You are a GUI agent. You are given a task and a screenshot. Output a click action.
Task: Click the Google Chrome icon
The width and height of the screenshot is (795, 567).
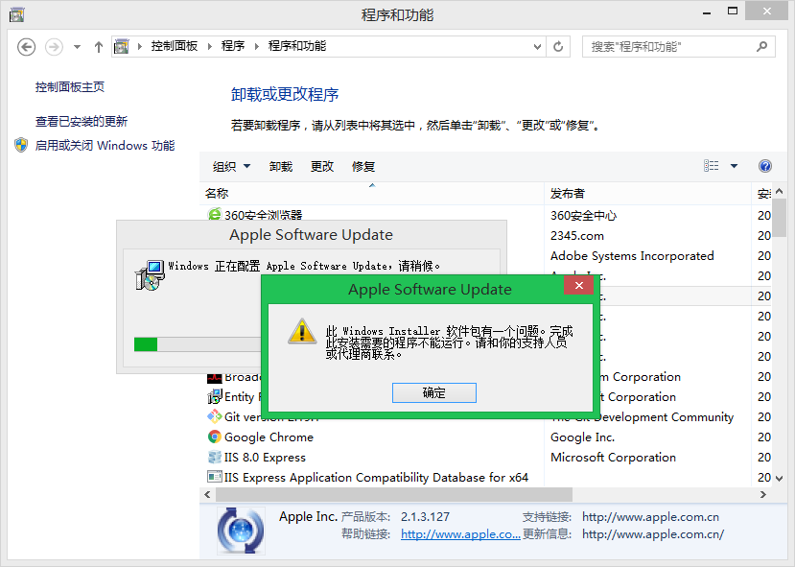215,437
